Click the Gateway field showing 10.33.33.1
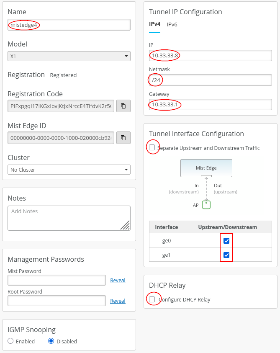 tap(210, 104)
